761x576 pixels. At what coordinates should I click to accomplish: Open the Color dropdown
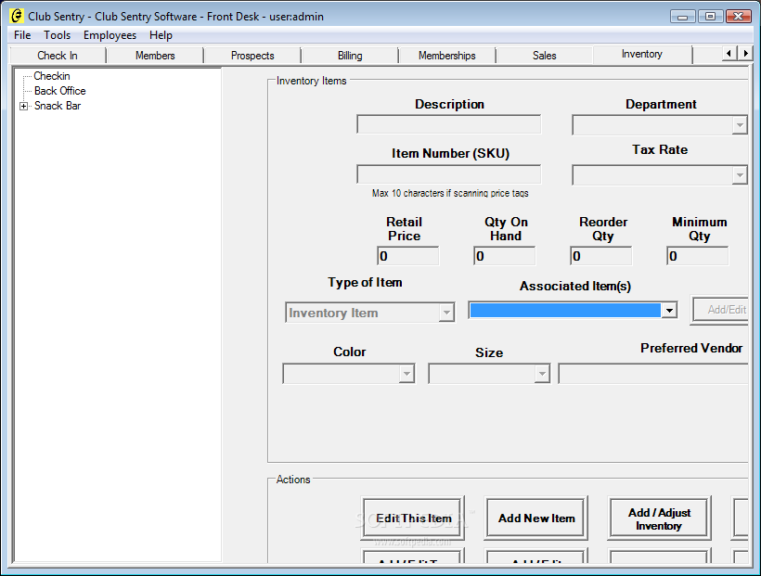(406, 374)
